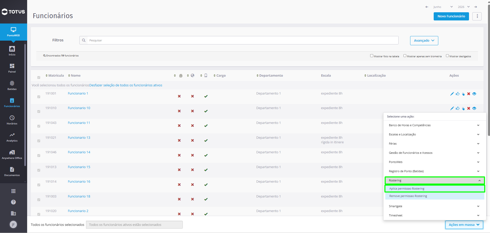Viewport: 490px width, 233px height.
Task: Click Desfazer seleção de todos os funcionários ativos
Action: (x=126, y=85)
